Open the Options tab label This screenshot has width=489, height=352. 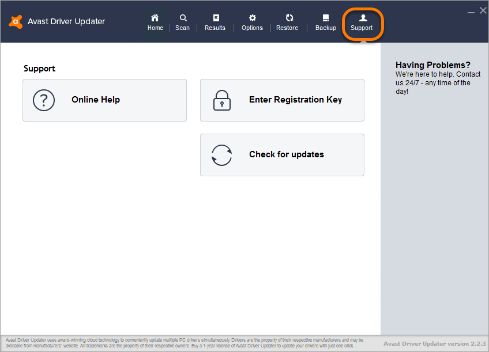[x=253, y=28]
